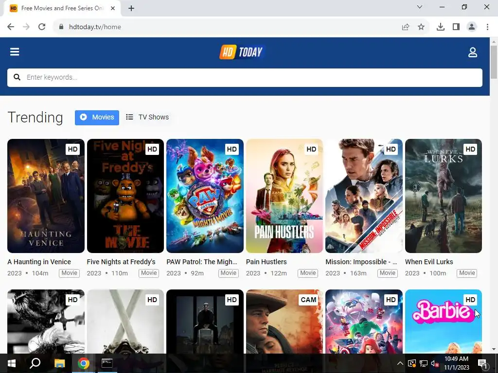The height and width of the screenshot is (373, 498).
Task: Click the Trending heading
Action: (x=35, y=118)
